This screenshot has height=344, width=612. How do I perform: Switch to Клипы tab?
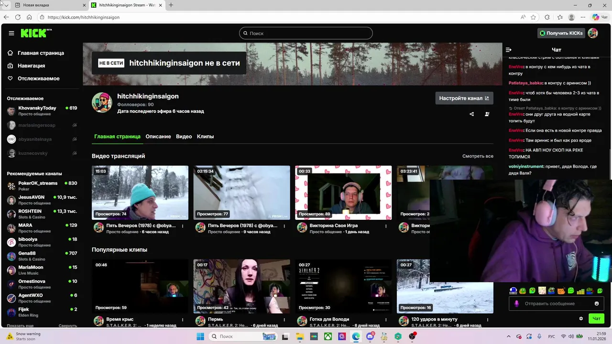click(205, 137)
